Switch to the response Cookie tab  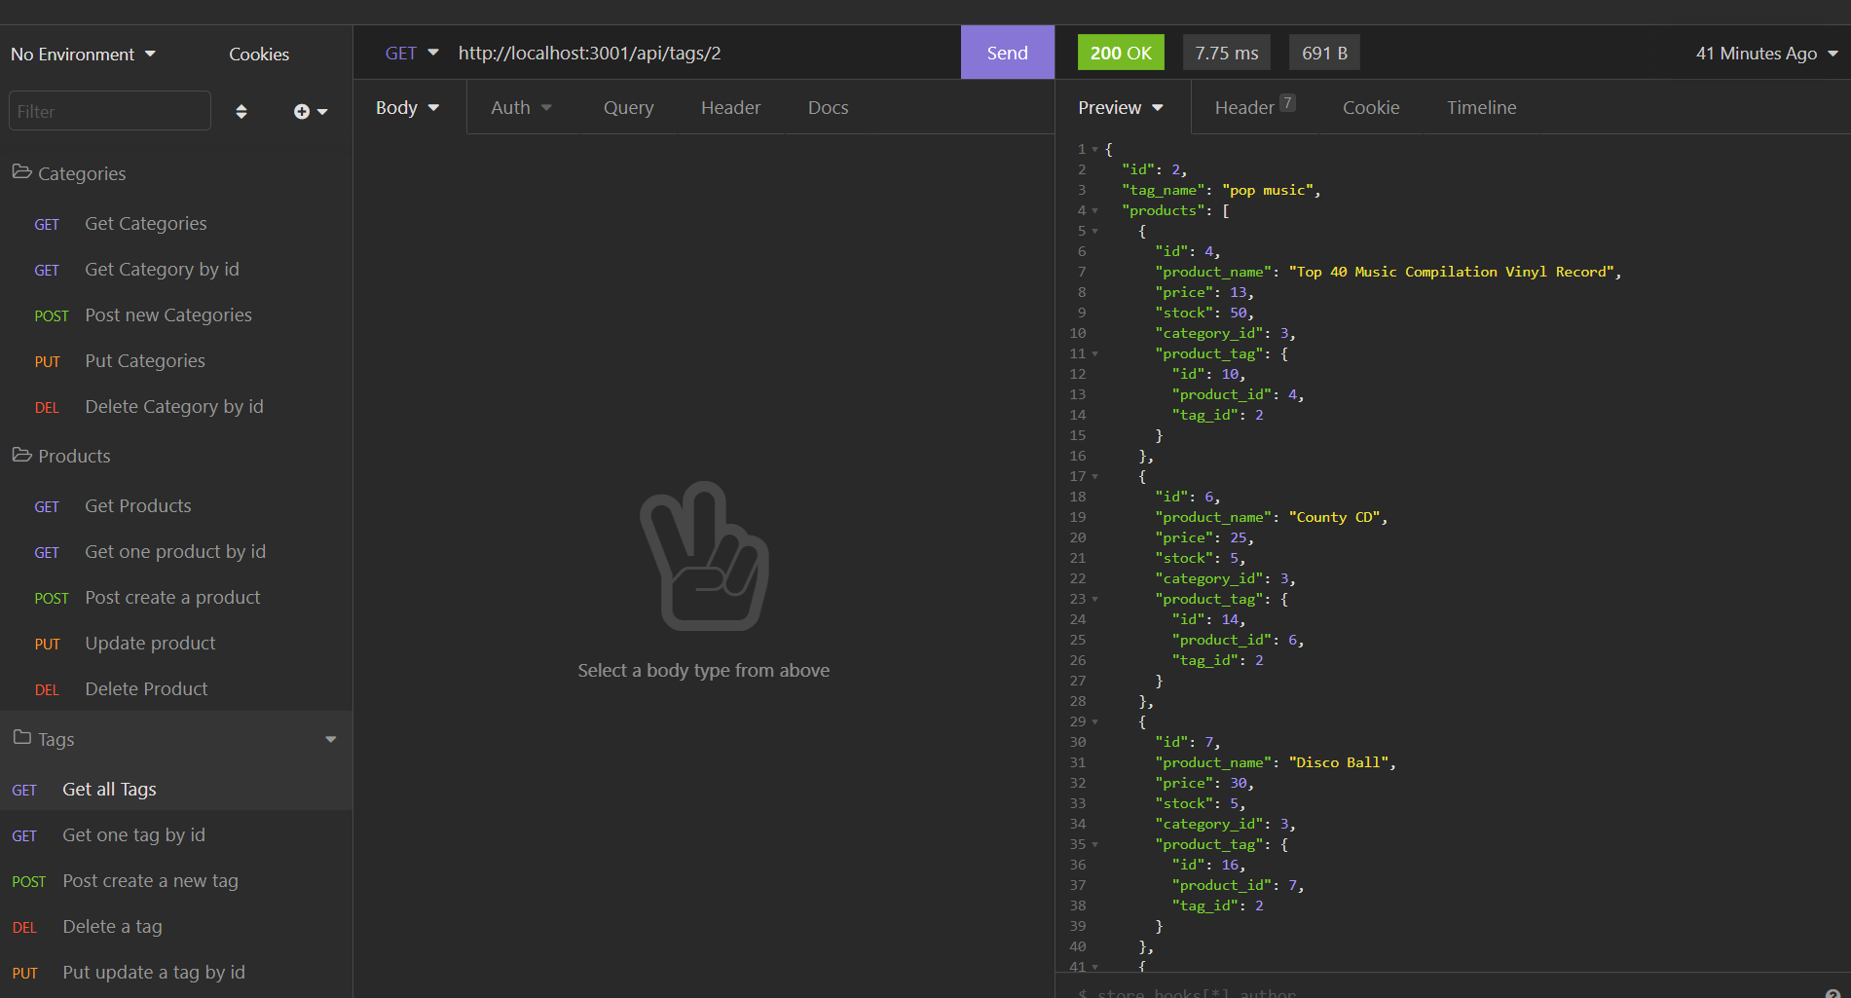point(1371,107)
